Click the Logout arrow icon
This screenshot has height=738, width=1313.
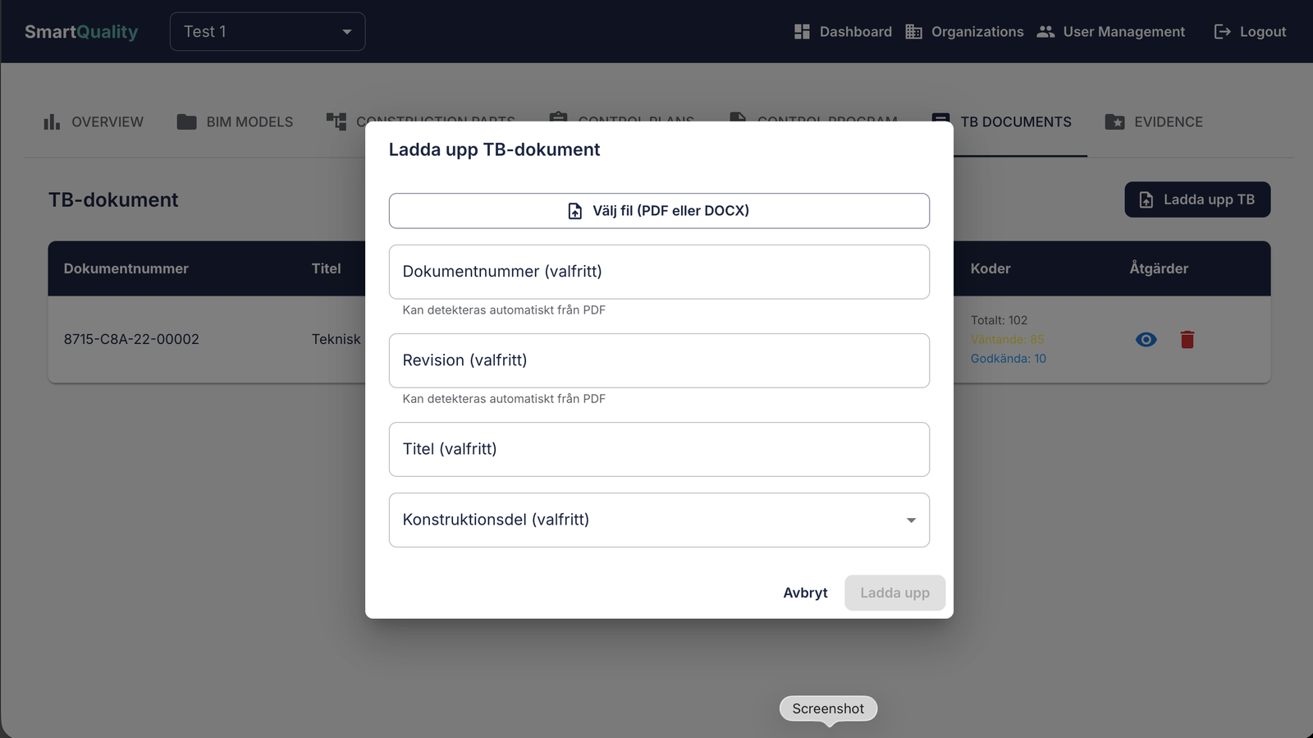tap(1222, 31)
